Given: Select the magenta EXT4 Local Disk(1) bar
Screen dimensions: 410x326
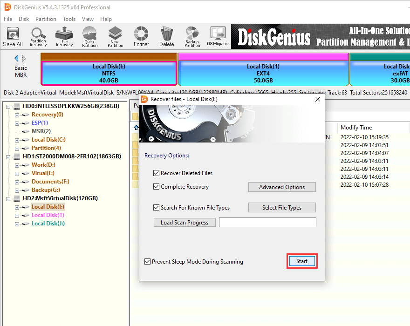Looking at the screenshot, I should pos(263,73).
